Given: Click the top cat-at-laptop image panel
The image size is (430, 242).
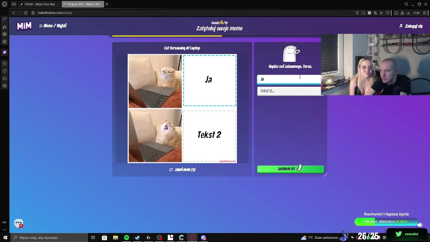Looking at the screenshot, I should [155, 81].
